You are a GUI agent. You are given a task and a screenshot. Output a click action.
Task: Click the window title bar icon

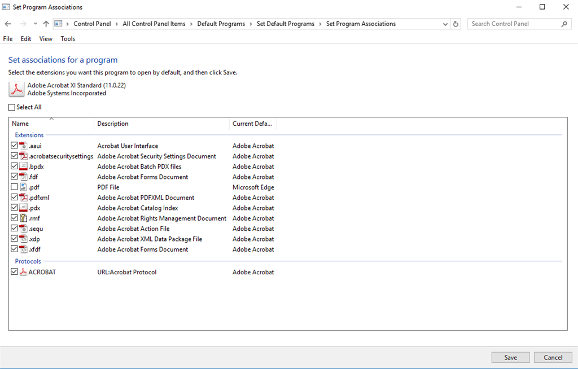tap(6, 7)
